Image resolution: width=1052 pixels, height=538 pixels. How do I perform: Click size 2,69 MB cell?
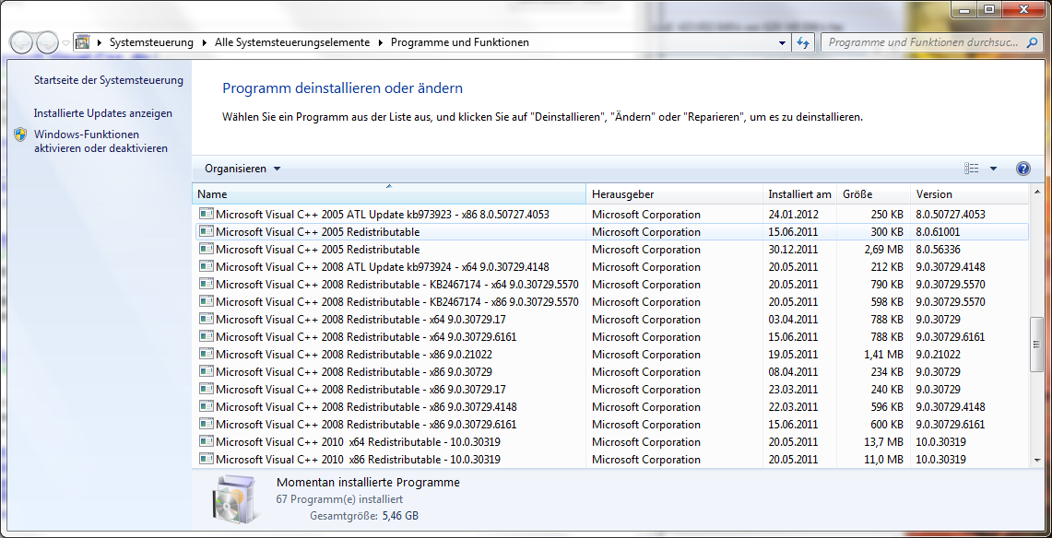click(882, 250)
